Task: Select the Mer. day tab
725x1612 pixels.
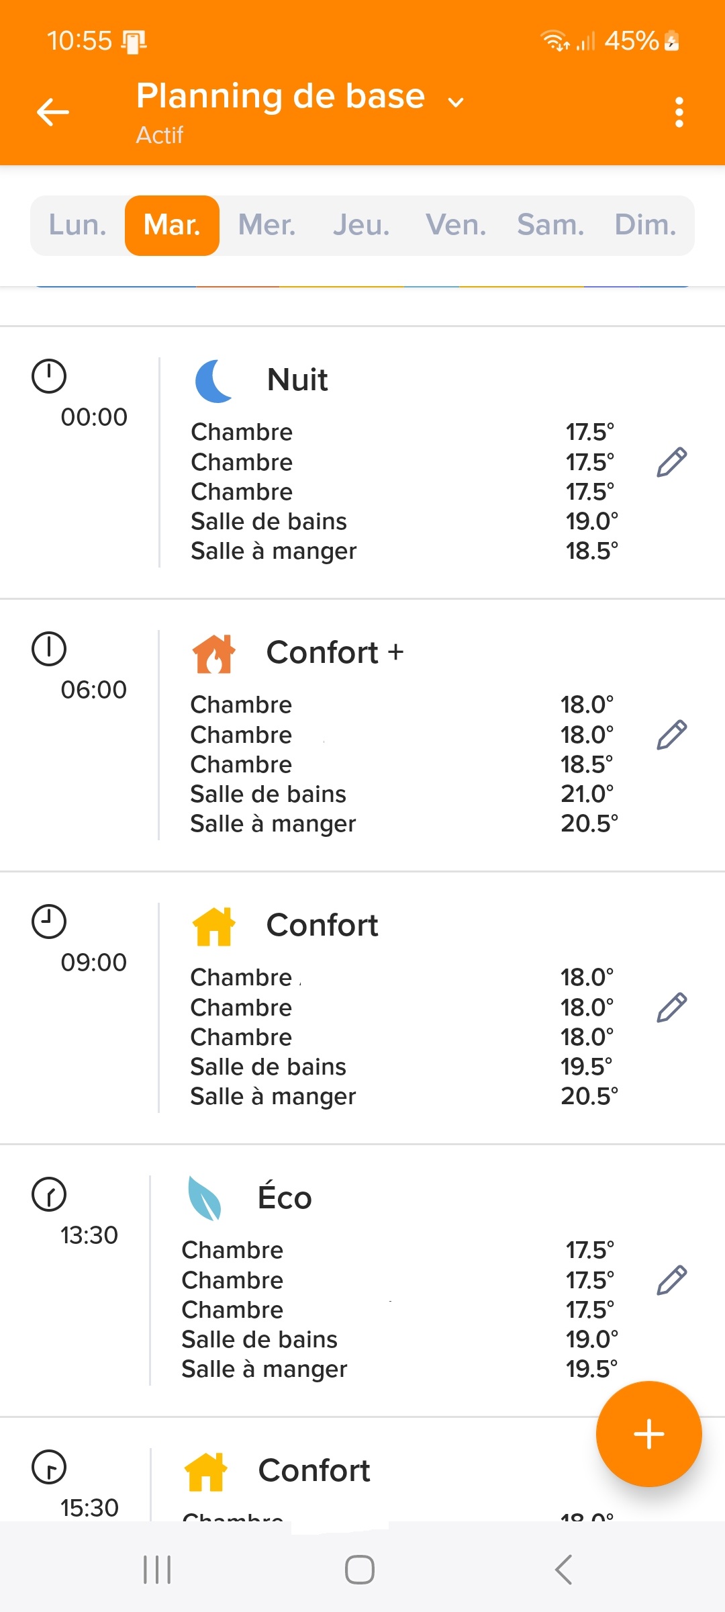Action: 267,225
